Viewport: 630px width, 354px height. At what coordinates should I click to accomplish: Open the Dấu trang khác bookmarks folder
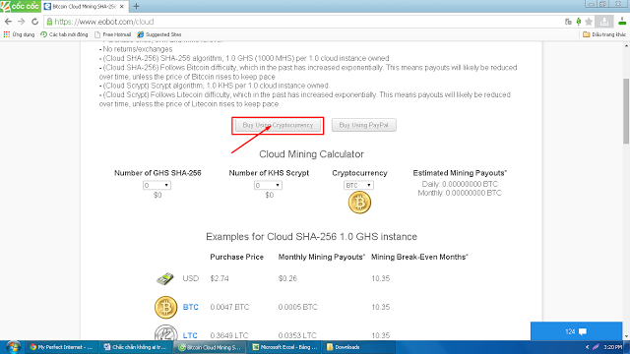tap(604, 34)
